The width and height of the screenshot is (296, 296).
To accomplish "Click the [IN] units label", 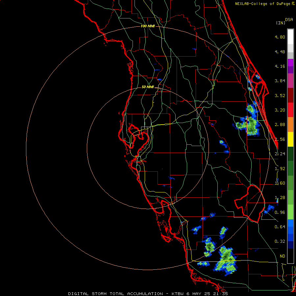I will (x=281, y=23).
